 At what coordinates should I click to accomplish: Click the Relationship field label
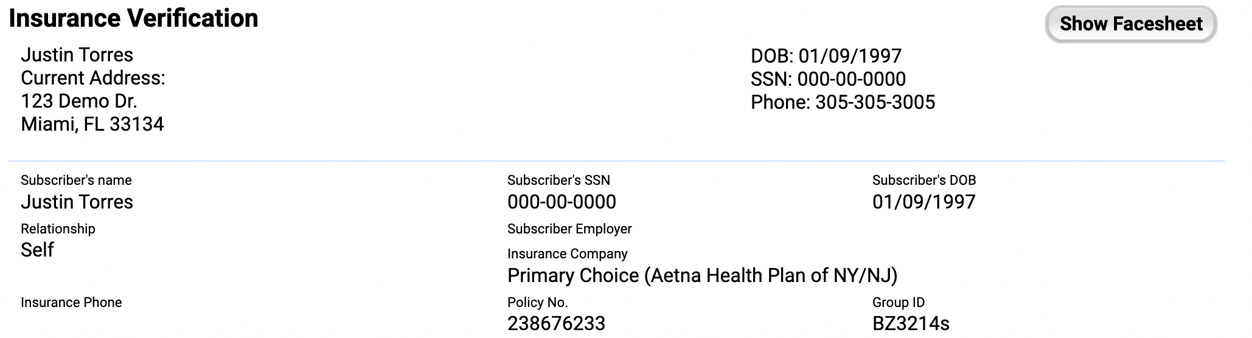(58, 229)
